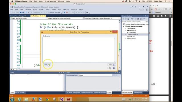Click the Undo icon in toolbar
This screenshot has height=102, width=182.
(x=26, y=12)
